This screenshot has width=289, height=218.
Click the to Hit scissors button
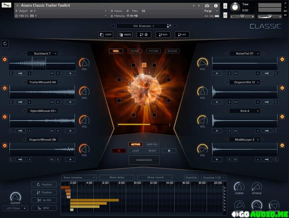(x=44, y=200)
